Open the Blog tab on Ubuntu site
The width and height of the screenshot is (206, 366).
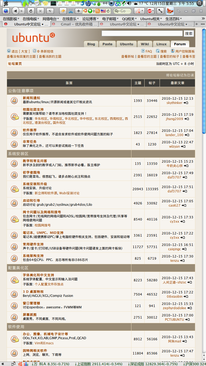91,44
